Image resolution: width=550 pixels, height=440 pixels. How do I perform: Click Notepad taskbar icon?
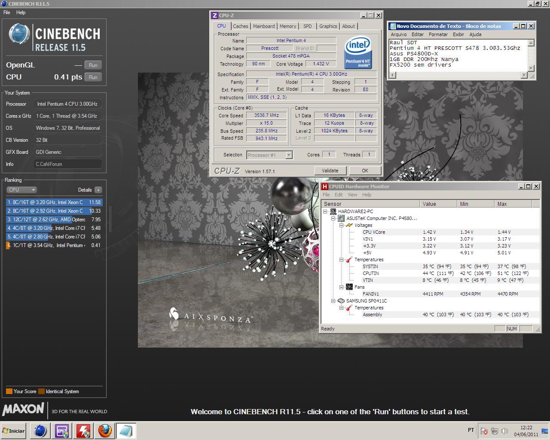126,431
